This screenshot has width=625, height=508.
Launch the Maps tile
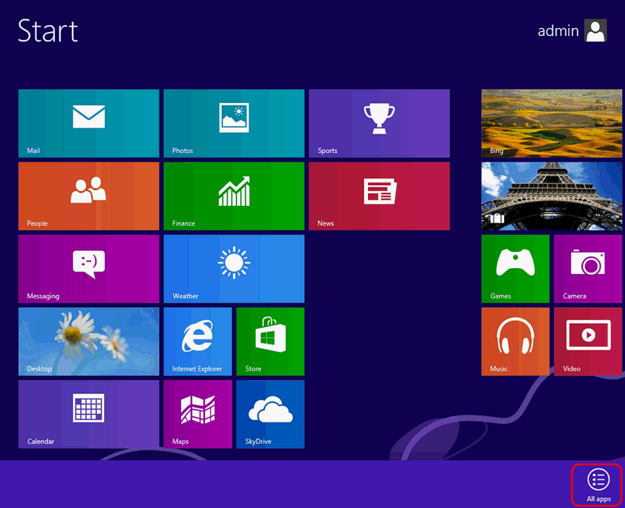pos(198,414)
